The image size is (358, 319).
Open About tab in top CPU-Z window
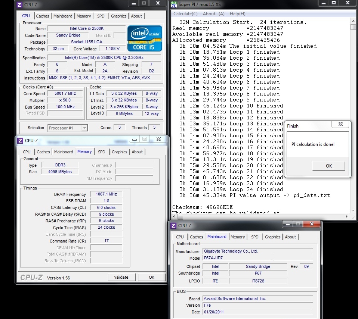point(136,16)
